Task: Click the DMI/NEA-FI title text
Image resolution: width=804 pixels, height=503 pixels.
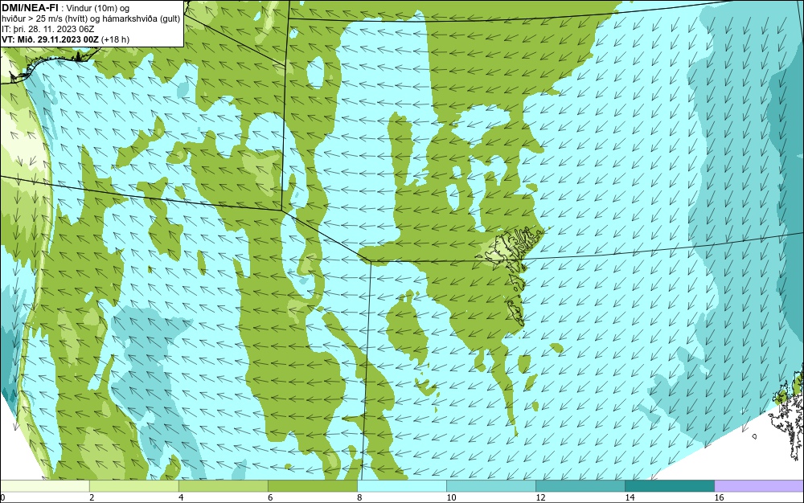Action: tap(30, 8)
